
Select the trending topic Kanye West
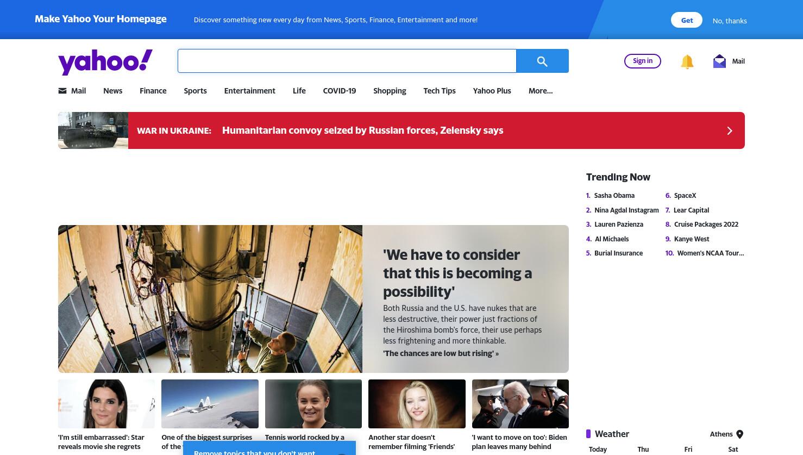coord(692,239)
